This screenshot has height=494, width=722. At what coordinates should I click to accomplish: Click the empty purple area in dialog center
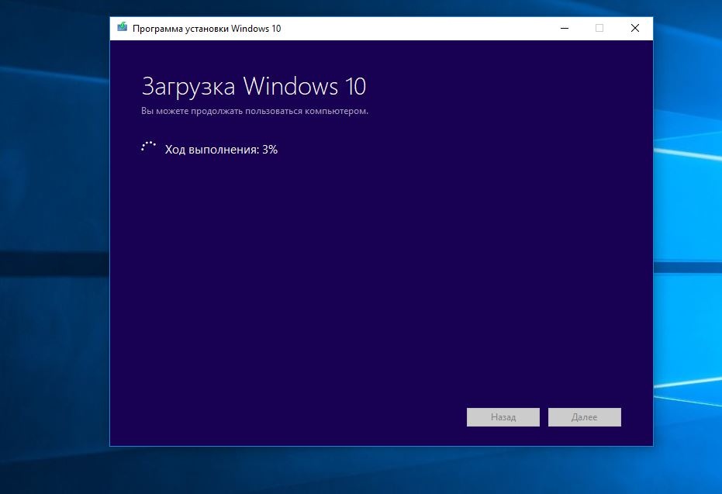(380, 271)
